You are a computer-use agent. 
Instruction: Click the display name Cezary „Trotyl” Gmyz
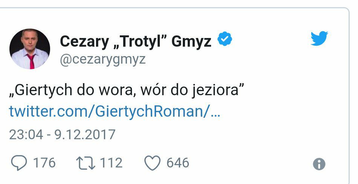click(x=135, y=41)
